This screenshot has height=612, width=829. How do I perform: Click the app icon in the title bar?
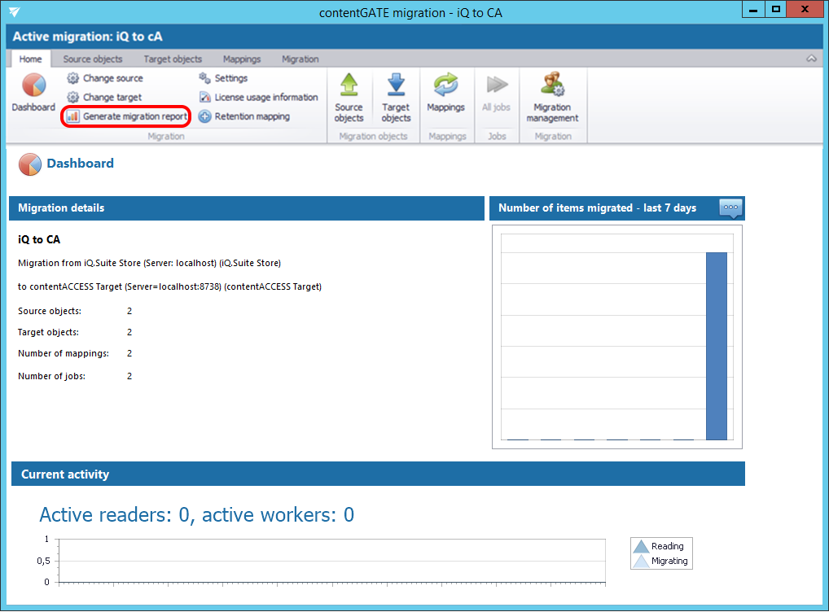15,11
